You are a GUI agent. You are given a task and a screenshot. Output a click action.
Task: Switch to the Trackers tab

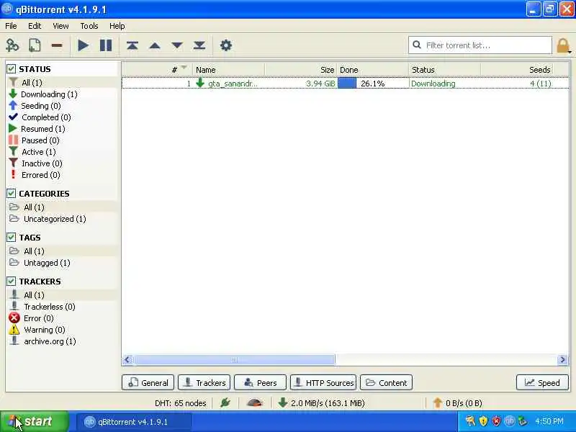coord(204,383)
